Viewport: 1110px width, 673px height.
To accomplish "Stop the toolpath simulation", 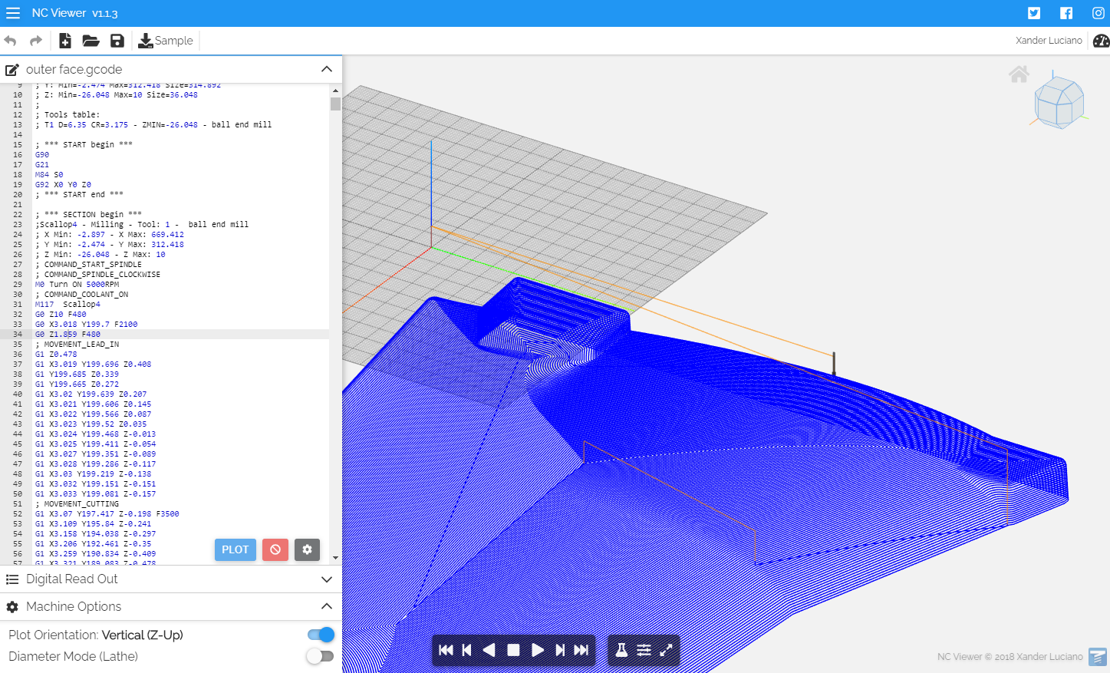I will pyautogui.click(x=514, y=650).
